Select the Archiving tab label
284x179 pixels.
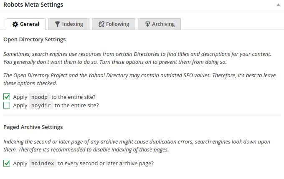pyautogui.click(x=163, y=24)
